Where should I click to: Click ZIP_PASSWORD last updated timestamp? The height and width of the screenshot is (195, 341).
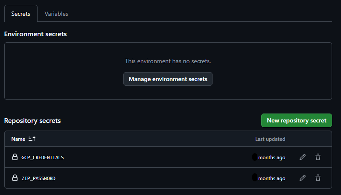269,178
